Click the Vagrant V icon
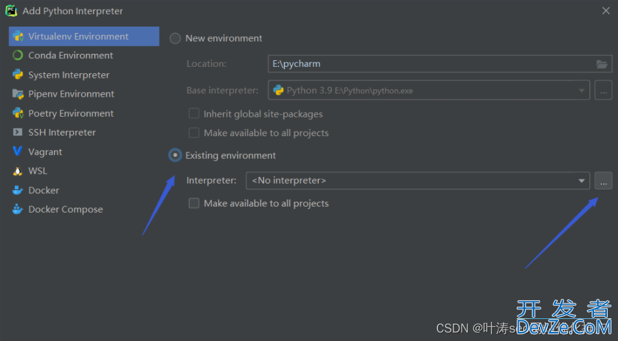 click(18, 152)
